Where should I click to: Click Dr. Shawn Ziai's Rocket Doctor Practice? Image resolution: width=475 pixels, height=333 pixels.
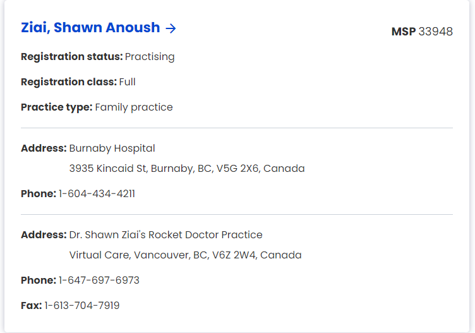[x=165, y=235]
